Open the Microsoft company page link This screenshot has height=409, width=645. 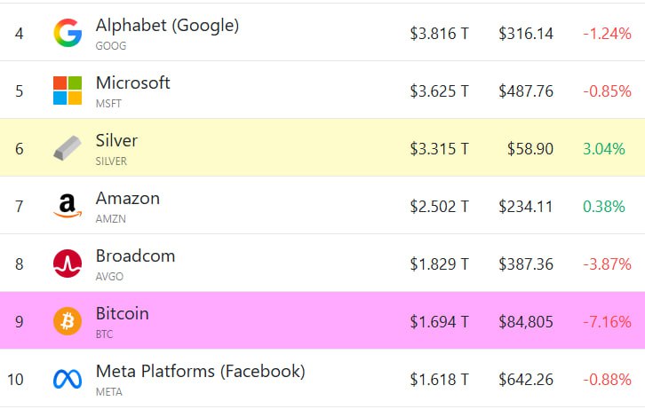click(132, 83)
